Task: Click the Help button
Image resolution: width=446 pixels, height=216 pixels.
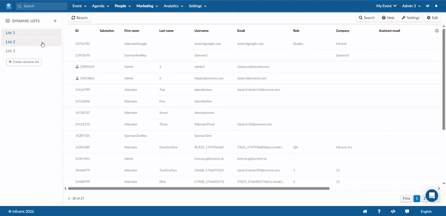Action: tap(388, 18)
